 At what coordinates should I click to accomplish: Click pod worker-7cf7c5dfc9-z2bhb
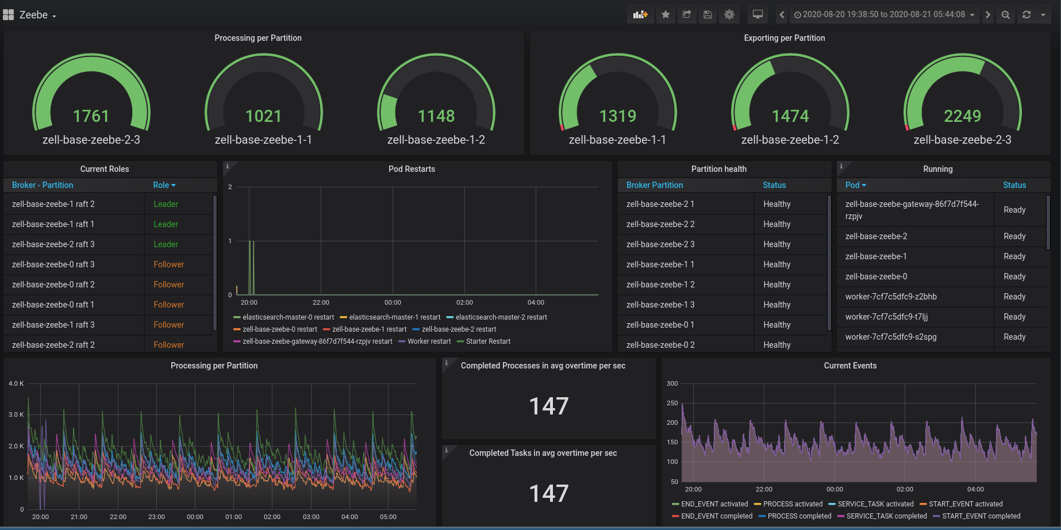[891, 297]
